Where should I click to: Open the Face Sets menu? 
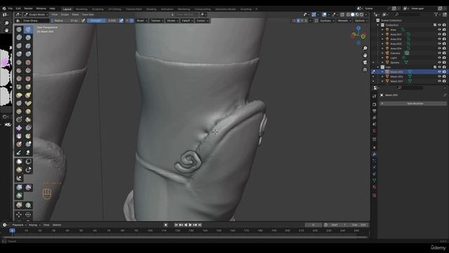click(88, 14)
